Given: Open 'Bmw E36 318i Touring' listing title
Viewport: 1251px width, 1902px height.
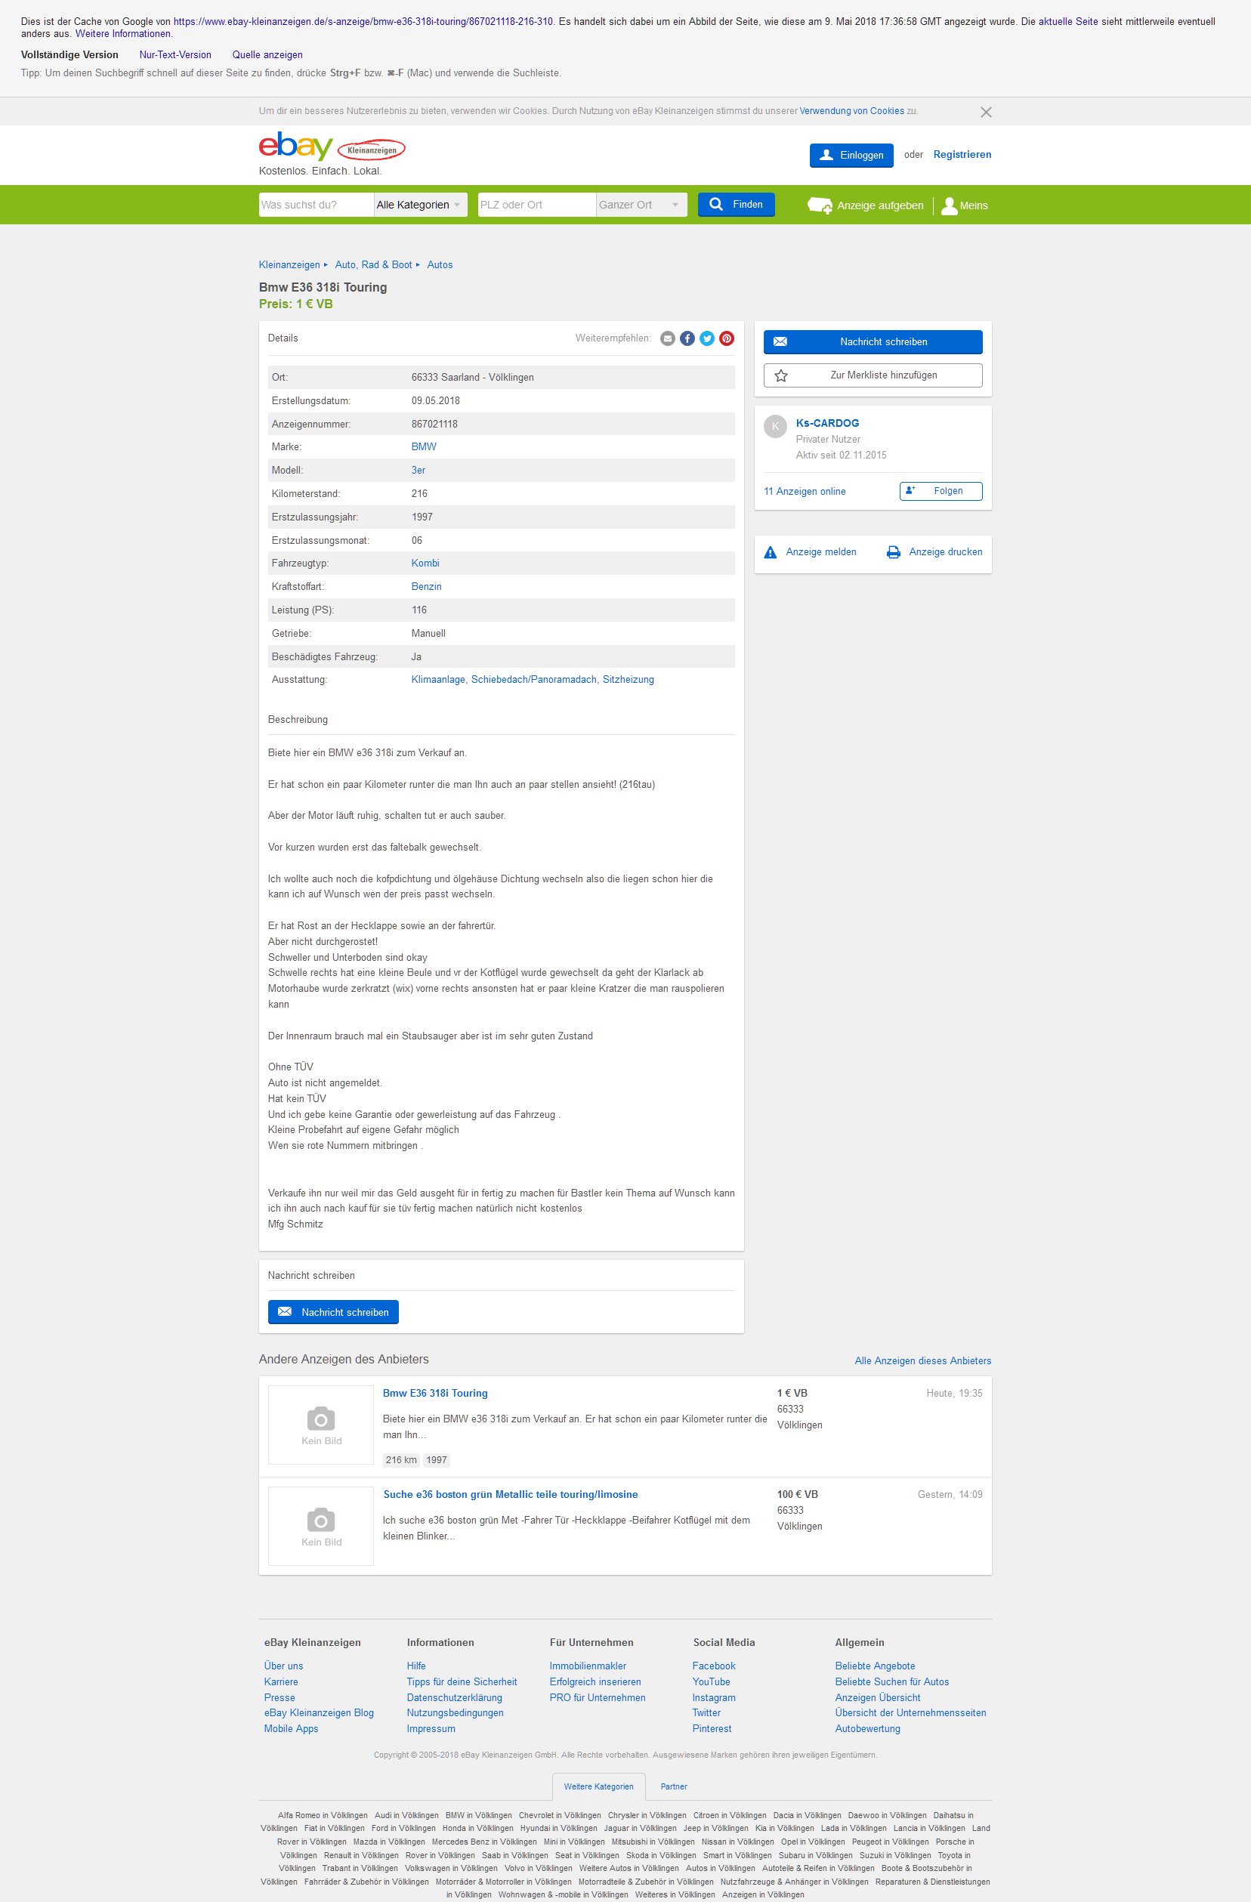Looking at the screenshot, I should (435, 1393).
